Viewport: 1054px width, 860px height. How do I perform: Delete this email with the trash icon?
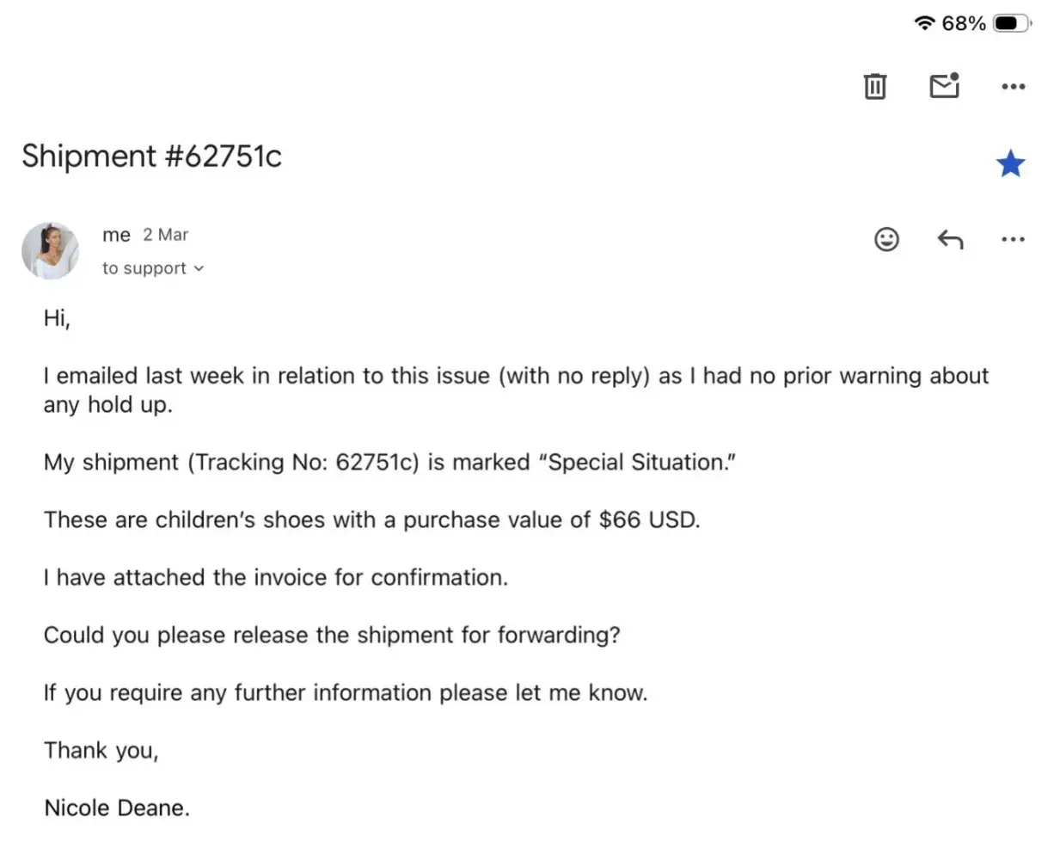[x=874, y=86]
